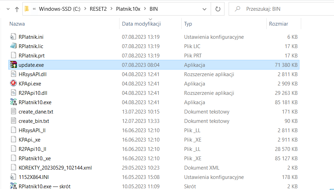Screen dimensions: 334x190
Task: Click the folder icon in the address bar
Action: click(x=27, y=9)
